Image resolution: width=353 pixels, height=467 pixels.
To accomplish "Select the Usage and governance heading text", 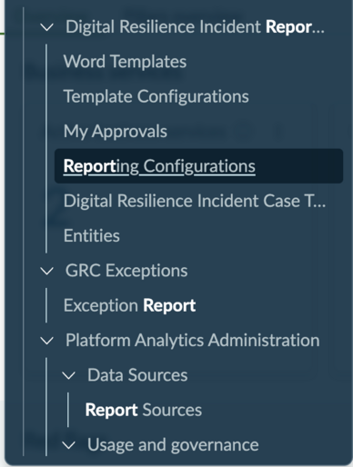I will click(173, 445).
